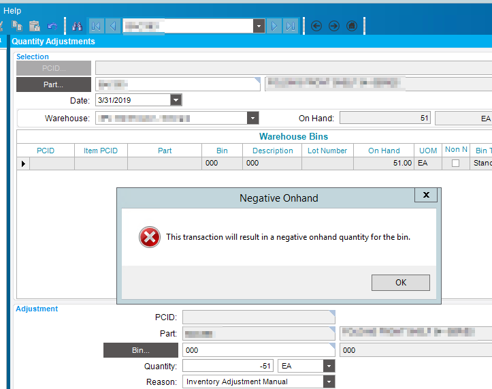Click the On Hand column header

pos(384,151)
